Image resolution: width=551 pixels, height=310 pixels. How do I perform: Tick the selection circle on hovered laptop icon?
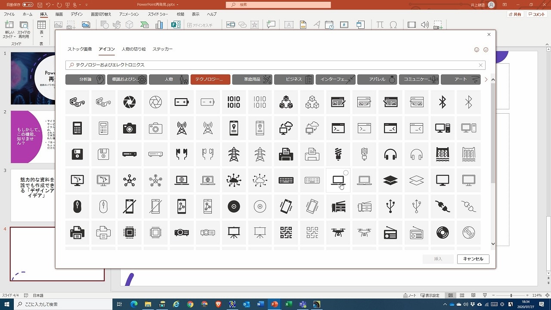[x=346, y=173]
